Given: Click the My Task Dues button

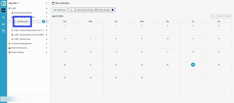Looking at the screenshot, I should [x=60, y=10].
